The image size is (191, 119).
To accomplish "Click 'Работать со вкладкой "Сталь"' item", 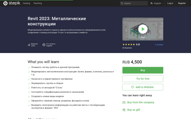I will point(47,88).
